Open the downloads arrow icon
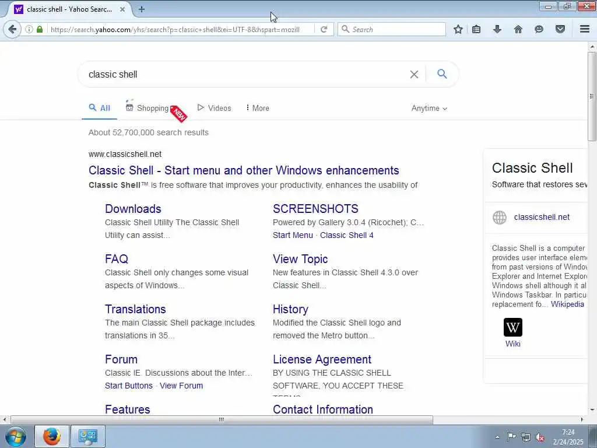 pos(497,29)
